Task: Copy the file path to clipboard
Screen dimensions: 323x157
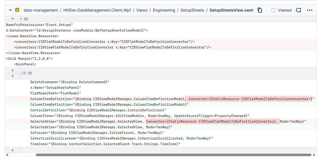Action: pyautogui.click(x=260, y=10)
